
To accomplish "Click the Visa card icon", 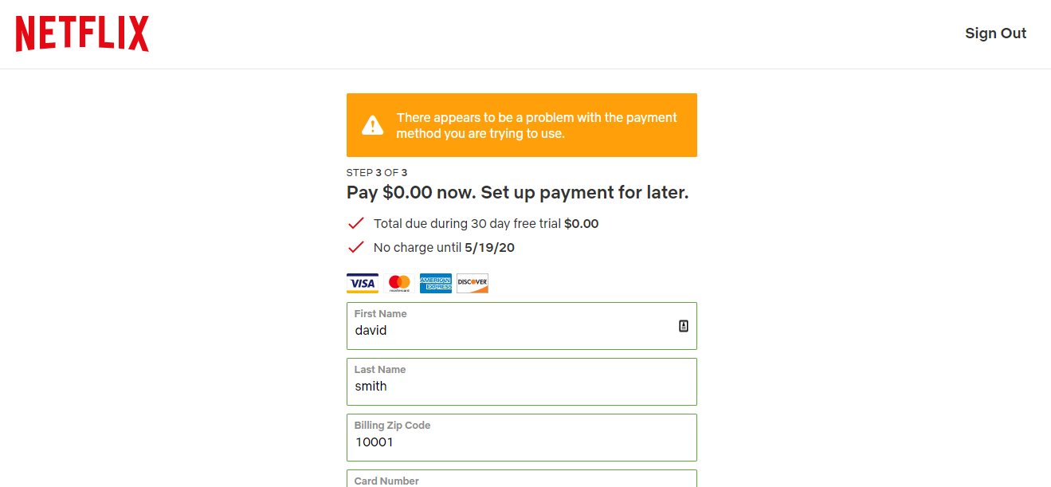I will pyautogui.click(x=363, y=283).
